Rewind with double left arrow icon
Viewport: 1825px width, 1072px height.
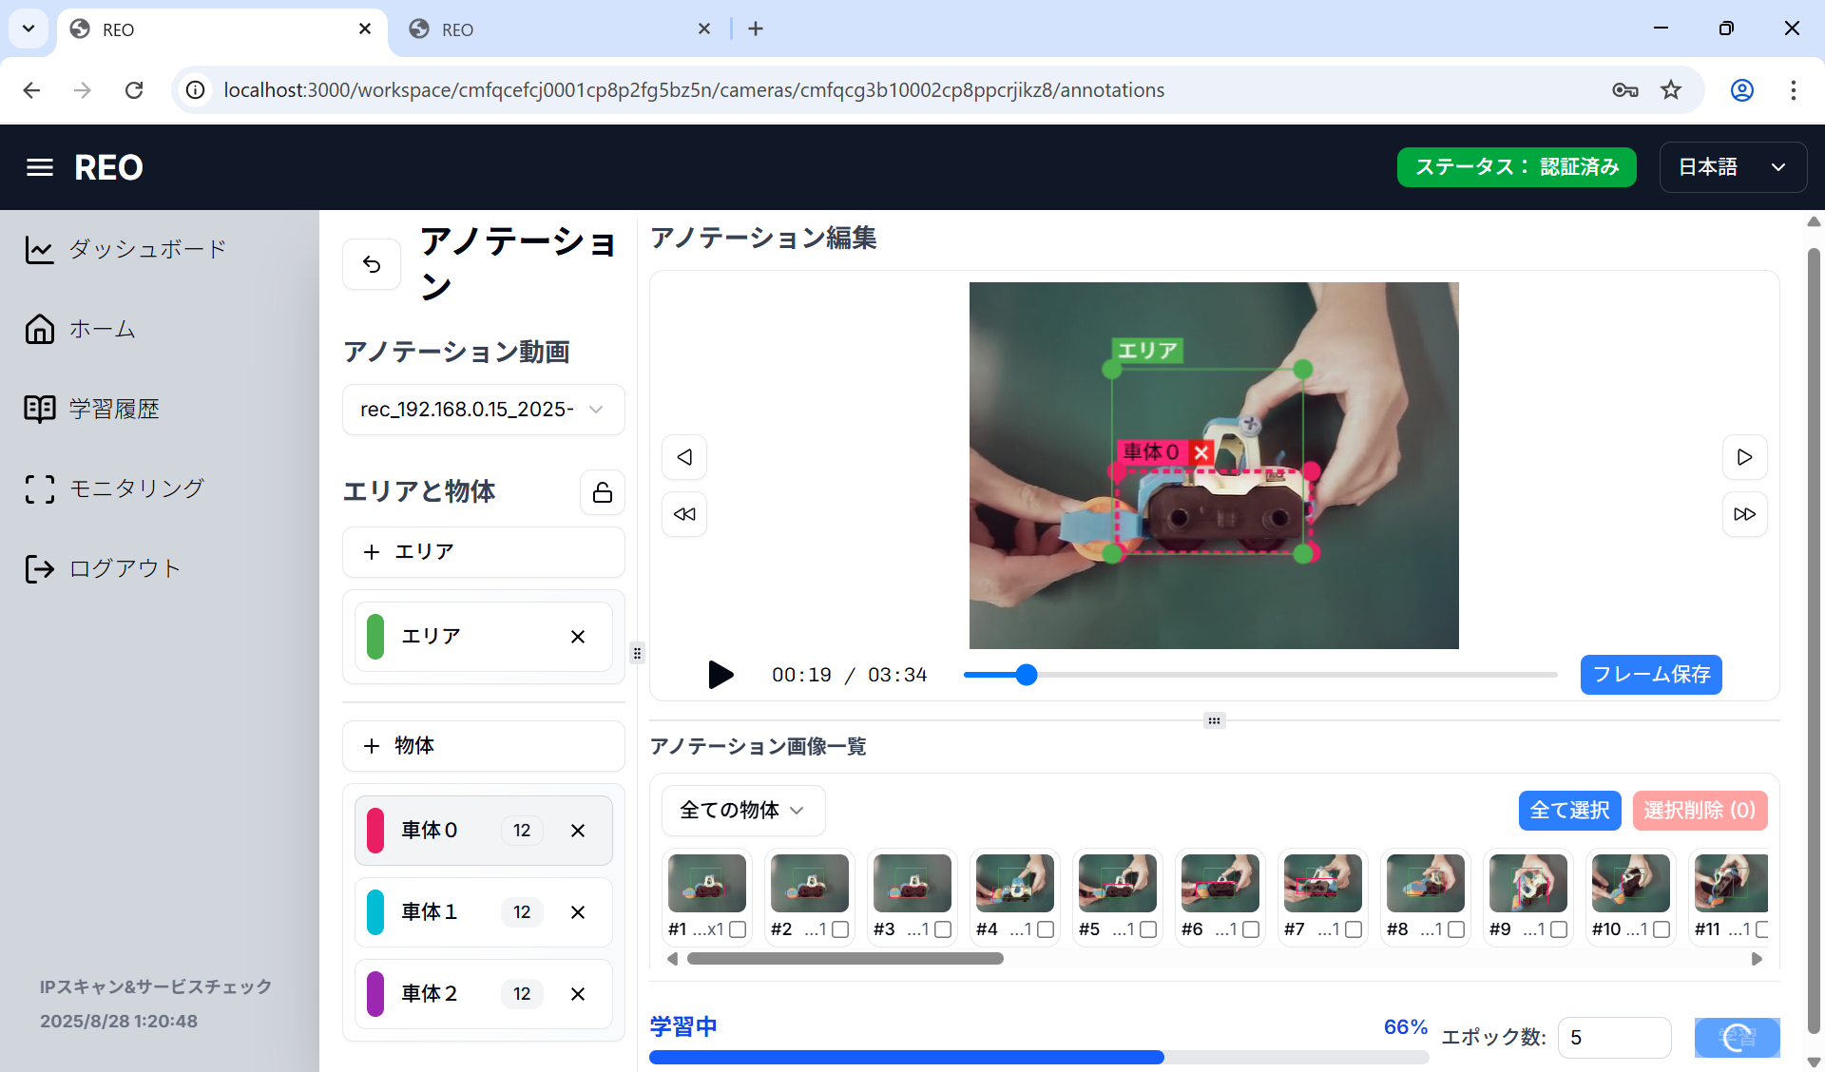point(684,514)
